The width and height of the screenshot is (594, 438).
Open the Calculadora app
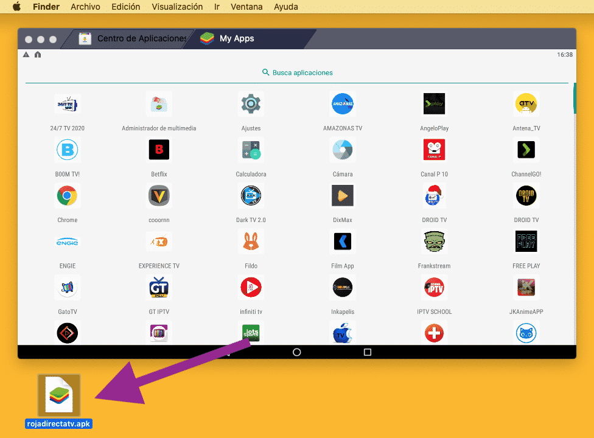[251, 150]
